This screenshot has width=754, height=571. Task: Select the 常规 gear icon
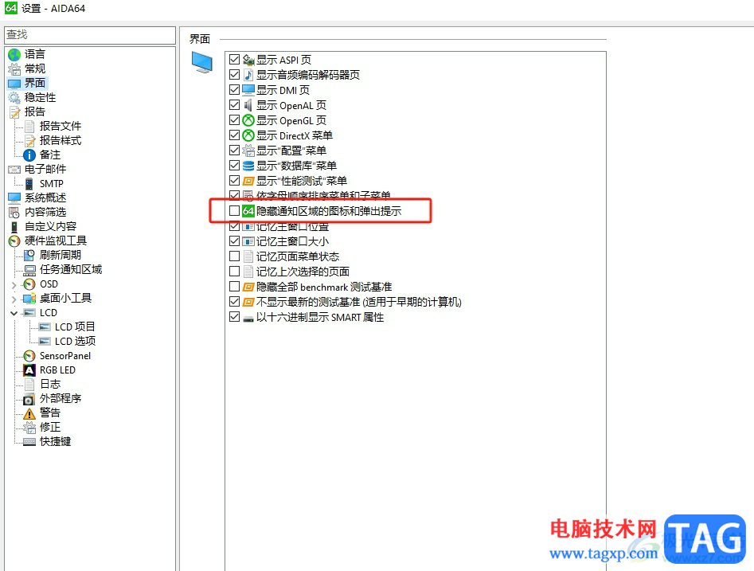point(14,68)
